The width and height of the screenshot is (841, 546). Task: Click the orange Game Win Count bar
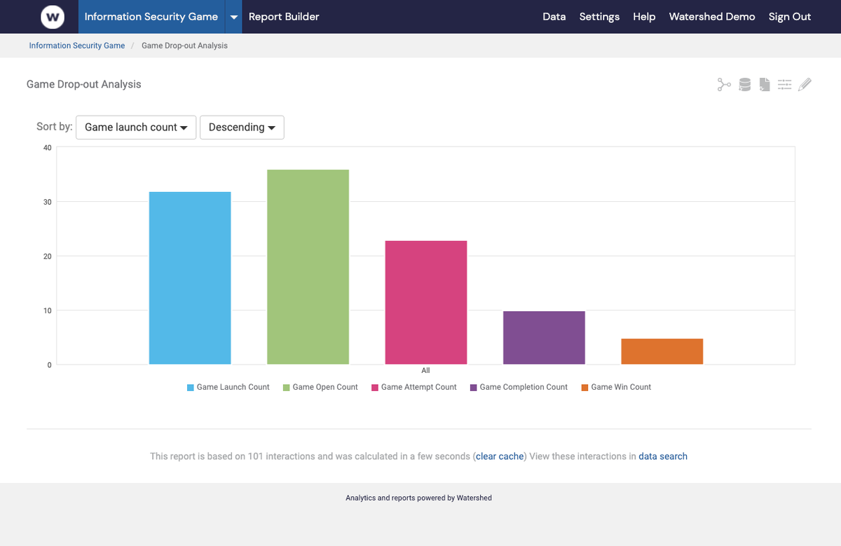point(662,352)
